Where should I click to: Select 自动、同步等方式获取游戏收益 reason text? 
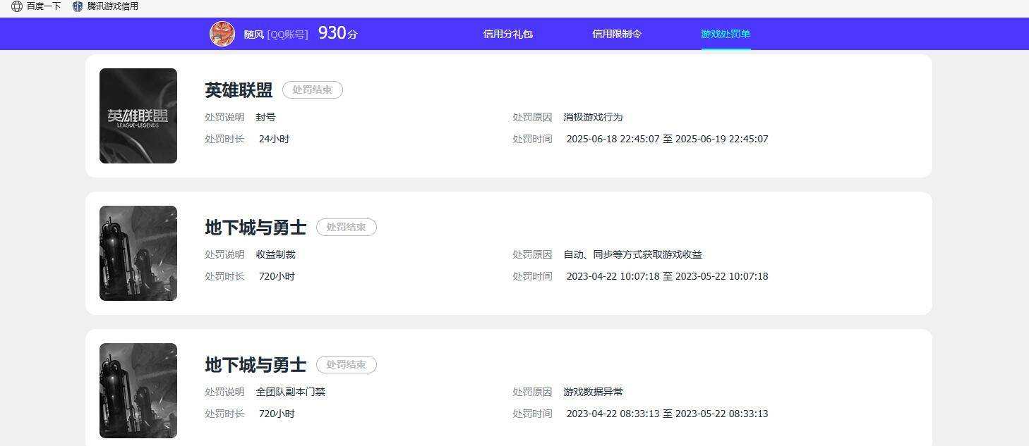click(633, 255)
